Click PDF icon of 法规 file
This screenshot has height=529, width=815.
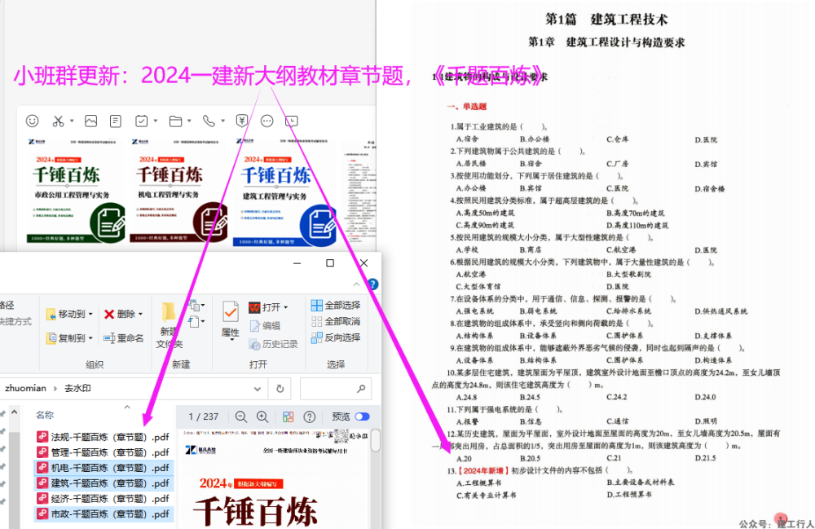tap(42, 437)
